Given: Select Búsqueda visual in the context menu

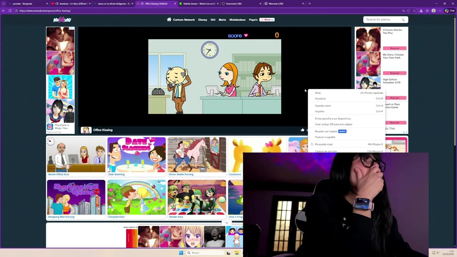Looking at the screenshot, I should (347, 144).
